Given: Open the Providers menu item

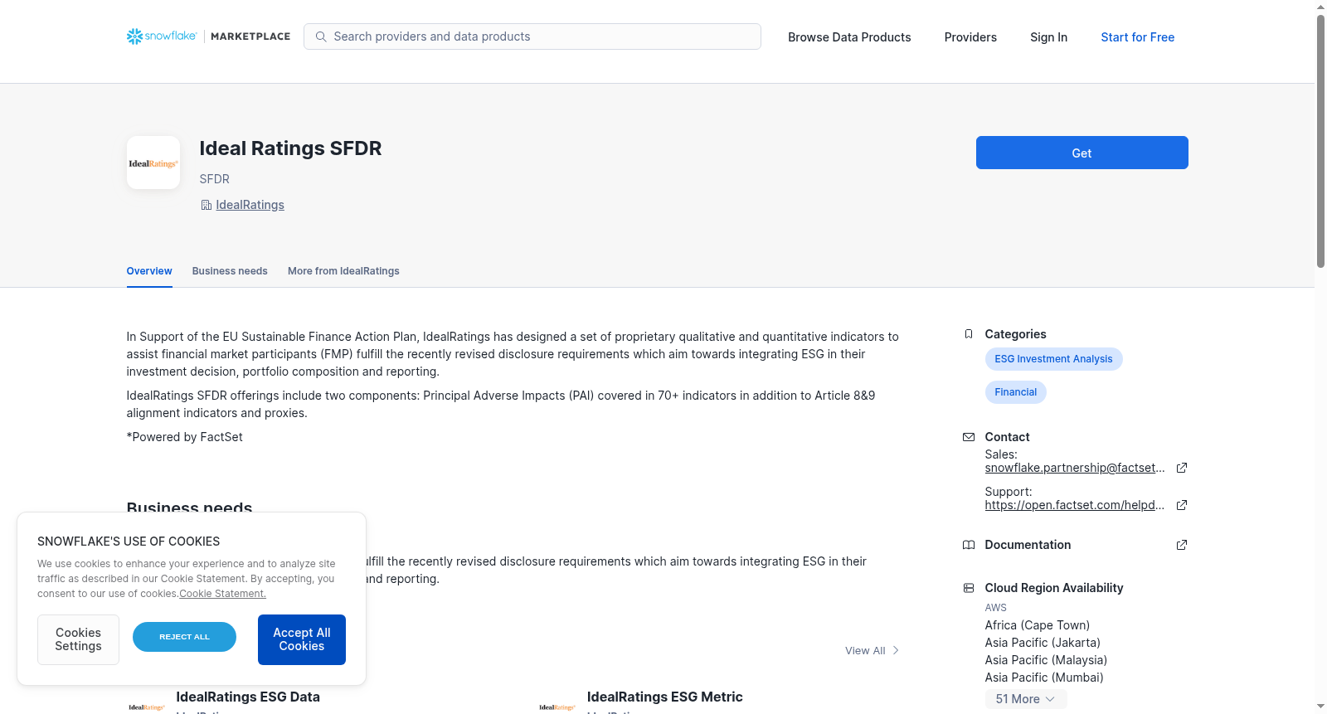Looking at the screenshot, I should click(970, 37).
